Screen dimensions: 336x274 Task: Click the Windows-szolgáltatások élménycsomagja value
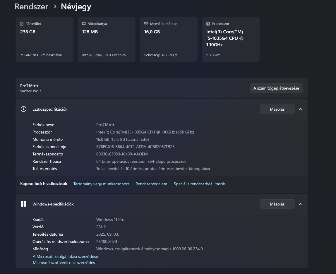[x=150, y=249]
